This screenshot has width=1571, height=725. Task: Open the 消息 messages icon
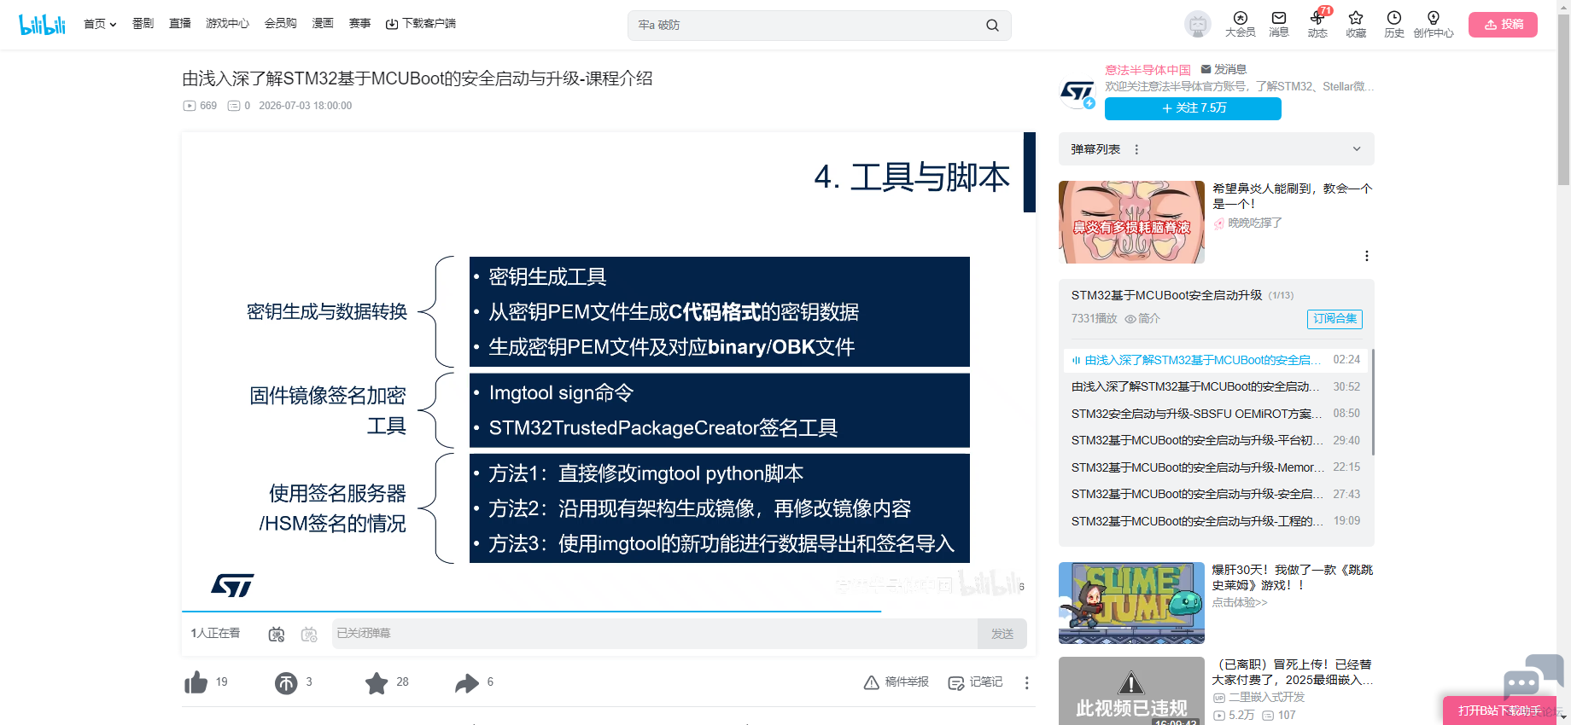click(1279, 24)
